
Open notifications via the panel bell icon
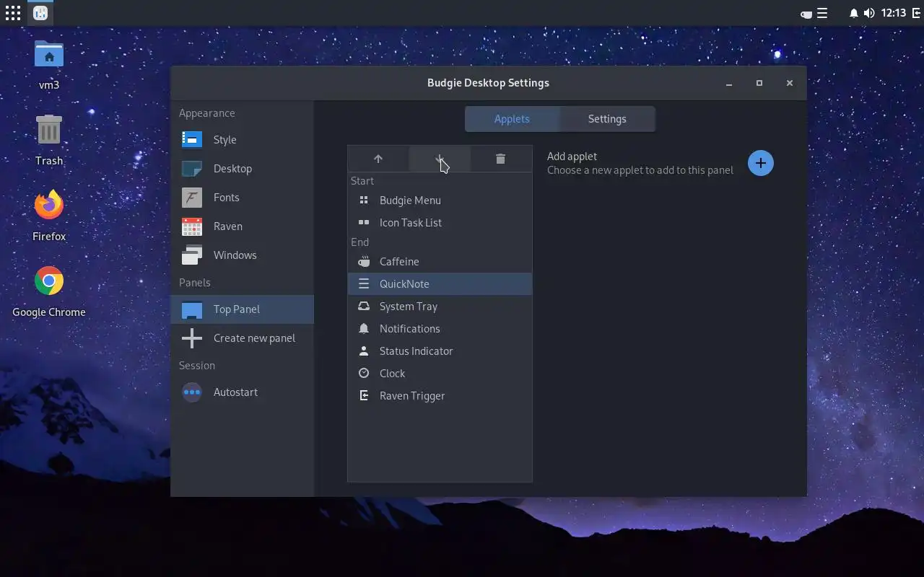[854, 13]
